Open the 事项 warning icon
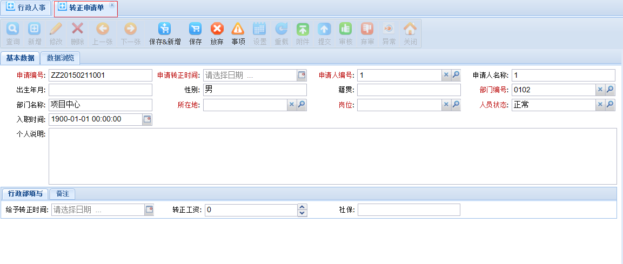Viewport: 623px width, 264px height. click(x=238, y=29)
